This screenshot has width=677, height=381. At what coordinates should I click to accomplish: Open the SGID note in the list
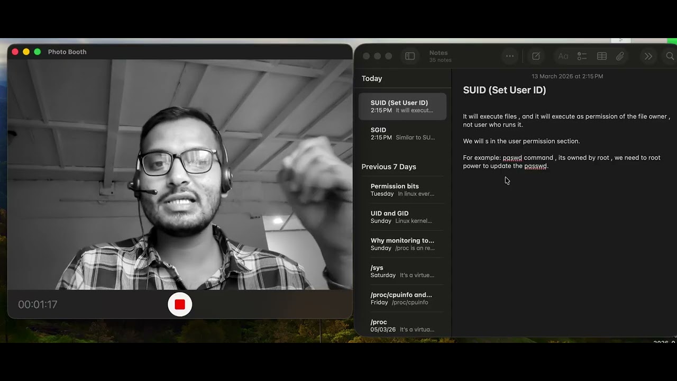point(402,133)
